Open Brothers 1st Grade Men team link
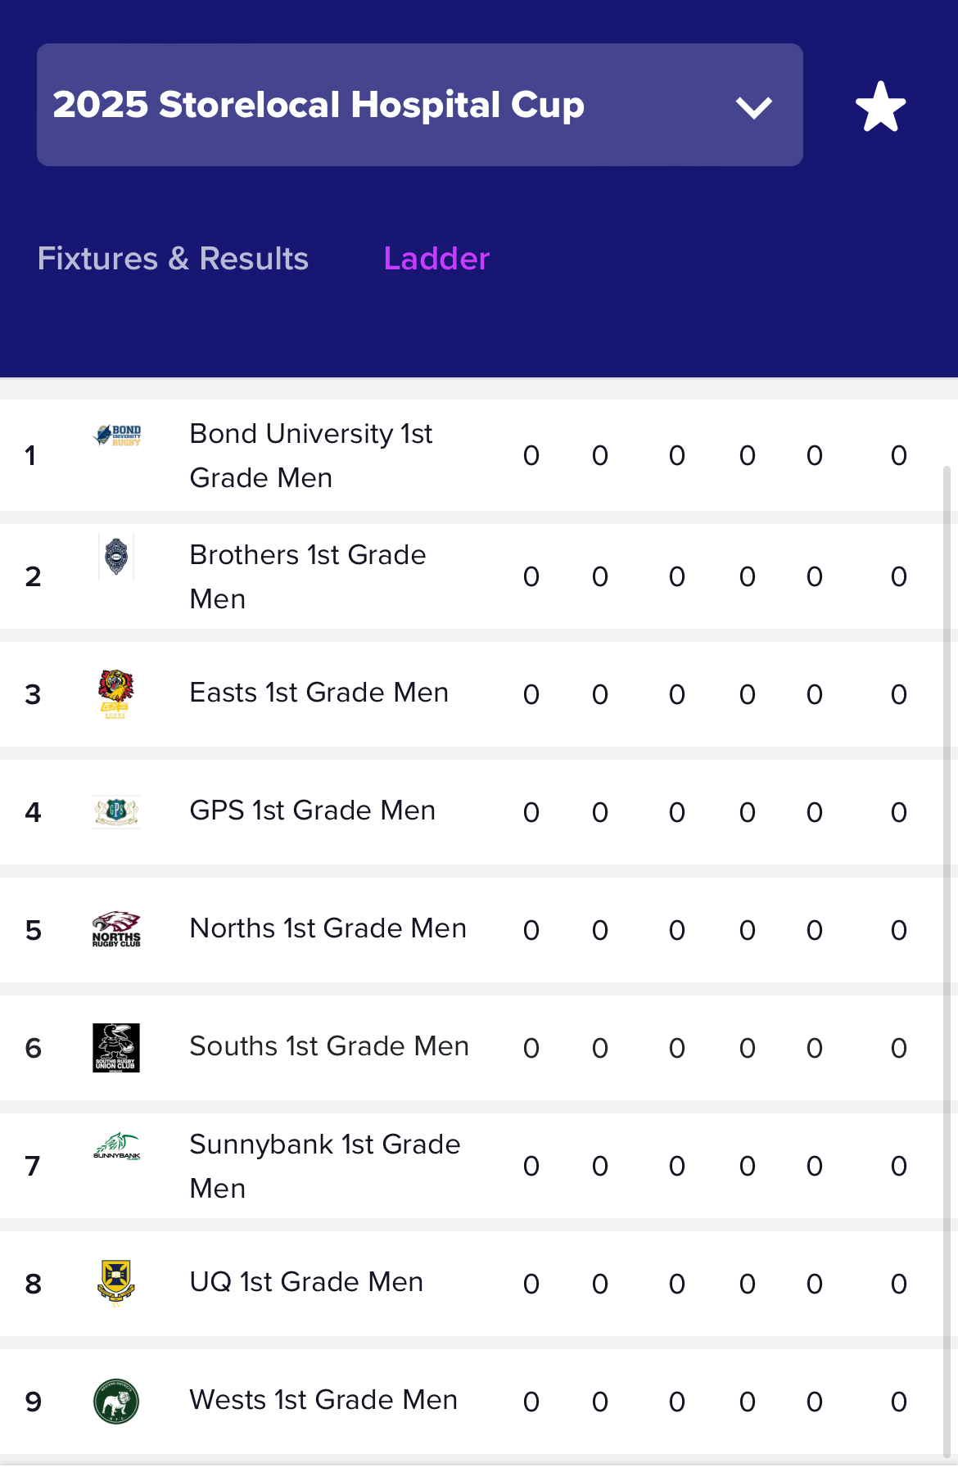Viewport: 958px width, 1472px height. click(x=308, y=576)
